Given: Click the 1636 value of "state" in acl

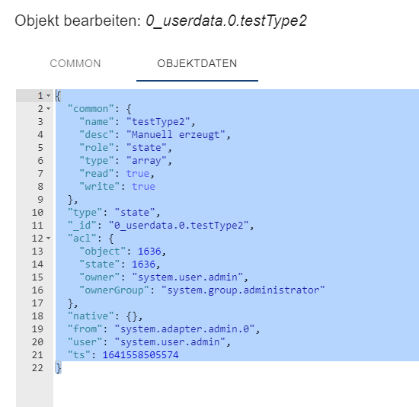Looking at the screenshot, I should click(x=143, y=264).
